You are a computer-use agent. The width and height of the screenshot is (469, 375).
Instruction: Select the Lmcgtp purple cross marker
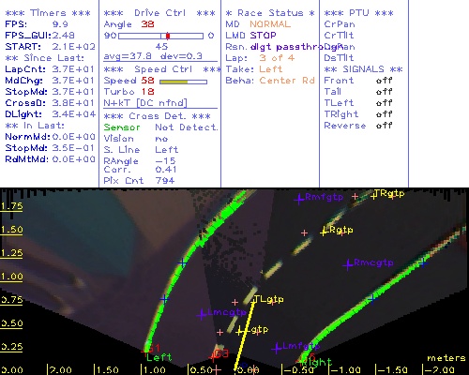[202, 314]
